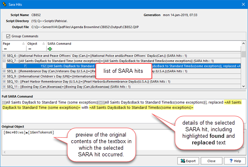248x167 pixels.
Task: Select the SEQ_6 National Police row text
Action: coord(97,56)
